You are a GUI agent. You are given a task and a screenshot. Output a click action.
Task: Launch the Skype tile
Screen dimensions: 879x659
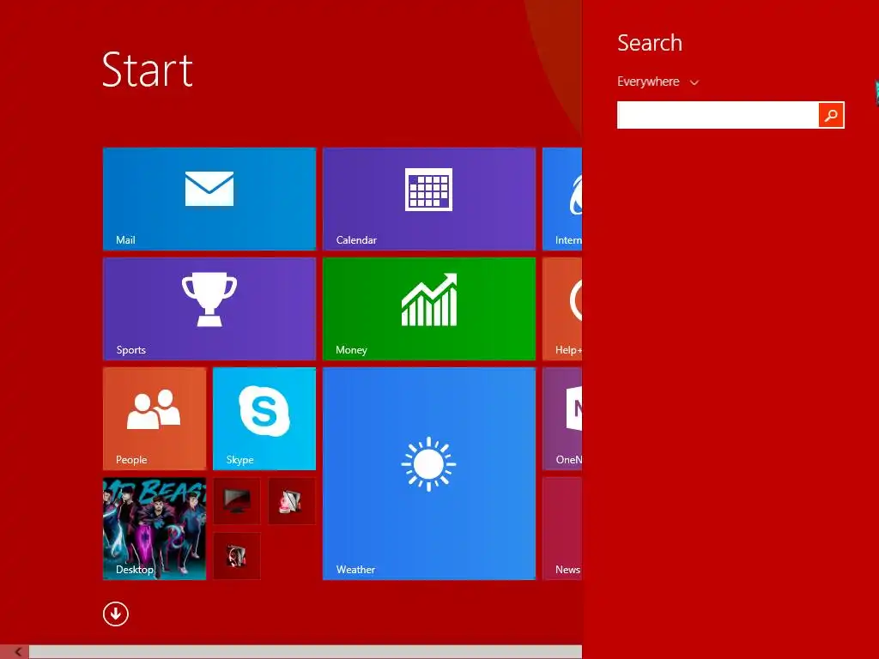264,419
